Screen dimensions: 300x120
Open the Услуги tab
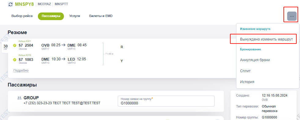pos(75,16)
